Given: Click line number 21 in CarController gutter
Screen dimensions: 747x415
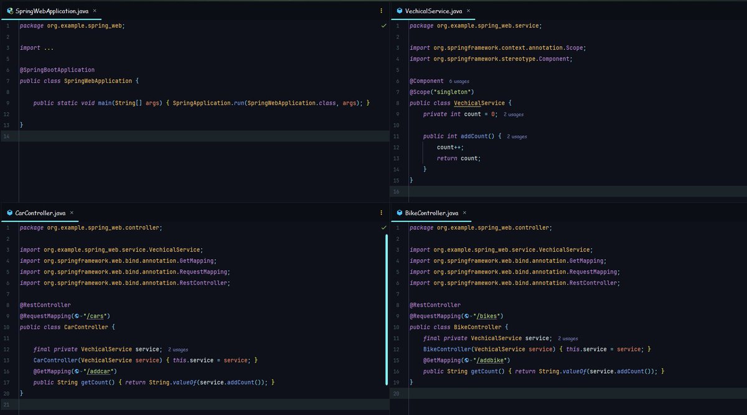Looking at the screenshot, I should point(6,405).
